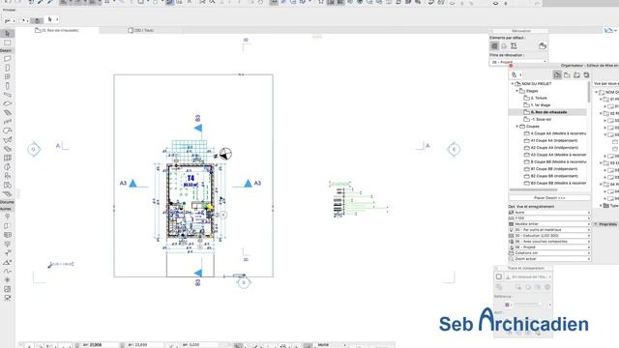The width and height of the screenshot is (619, 348).
Task: Select the Slab tool
Action: [x=7, y=103]
